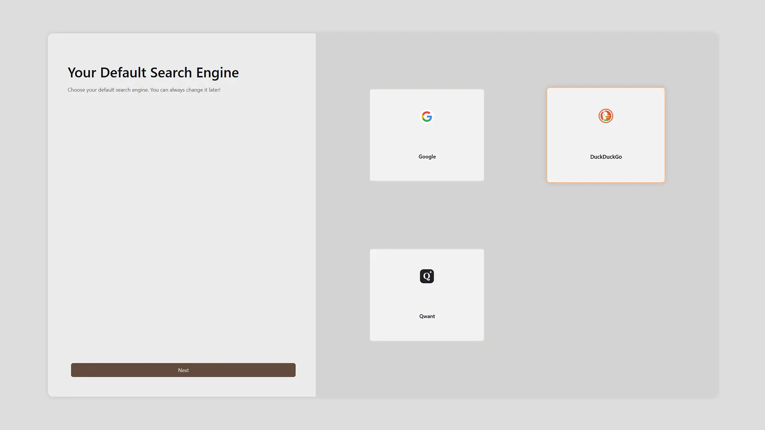
Task: Select the DuckDuckGo card label text
Action: coord(606,157)
